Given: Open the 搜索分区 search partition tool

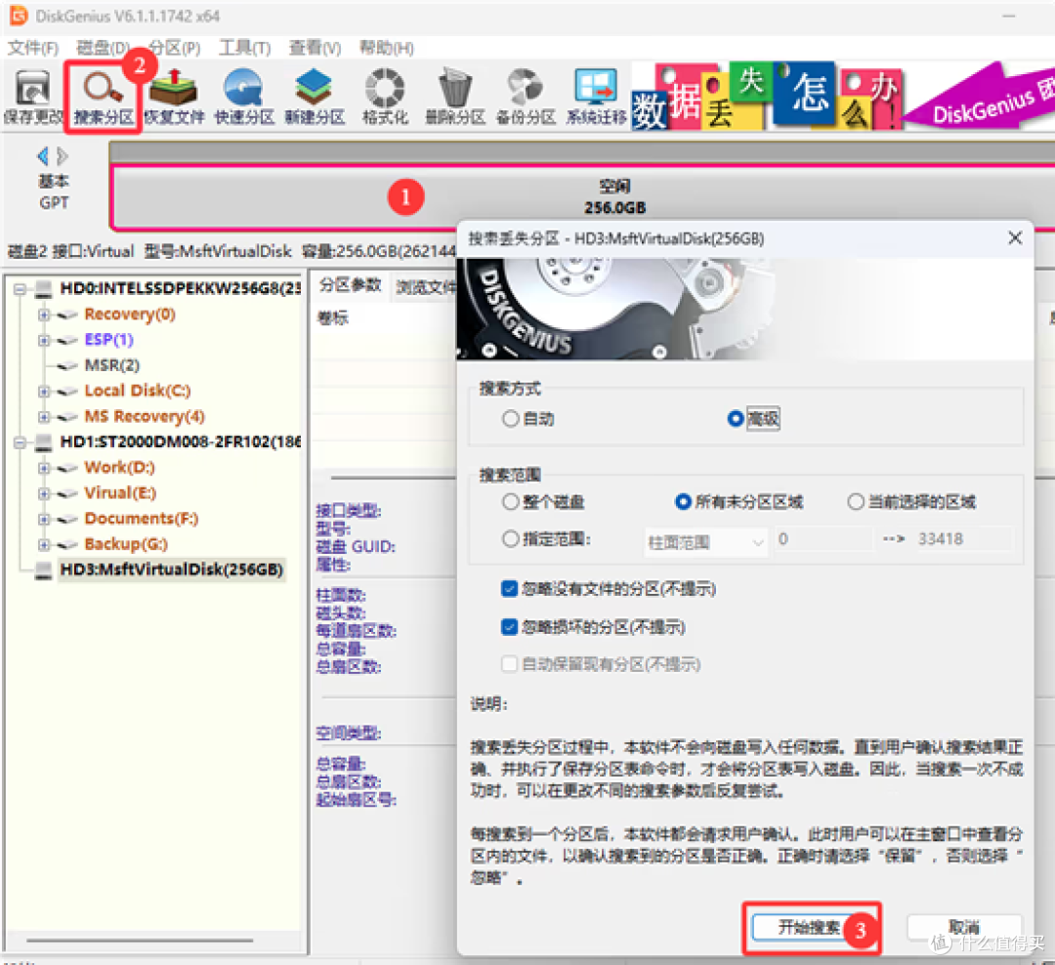Looking at the screenshot, I should pyautogui.click(x=103, y=97).
